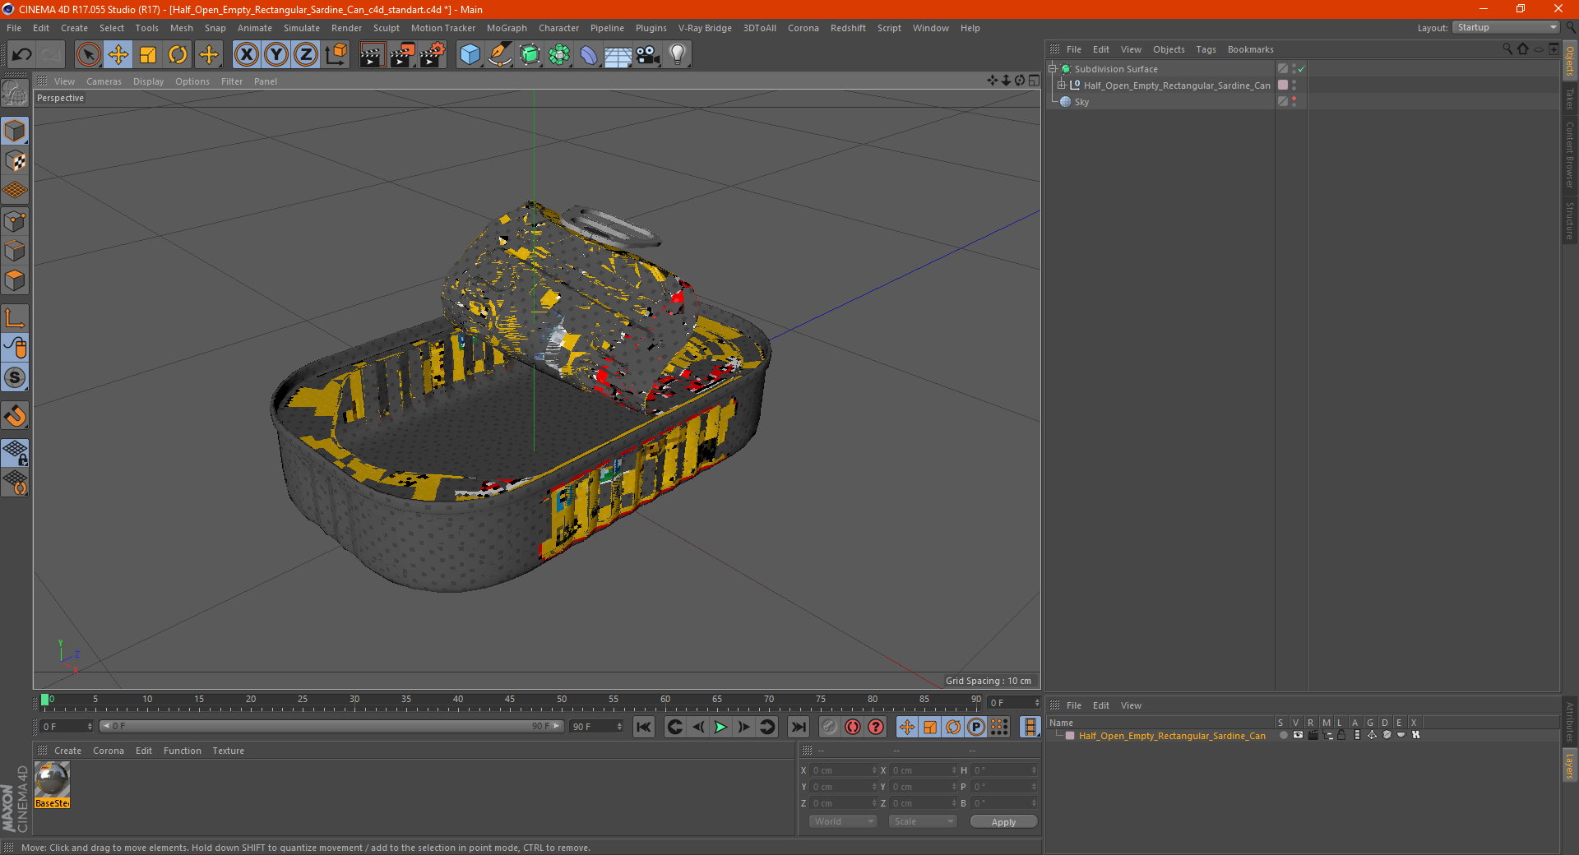Open the World coordinate dropdown
Screen dimensions: 1579x855
[x=843, y=821]
